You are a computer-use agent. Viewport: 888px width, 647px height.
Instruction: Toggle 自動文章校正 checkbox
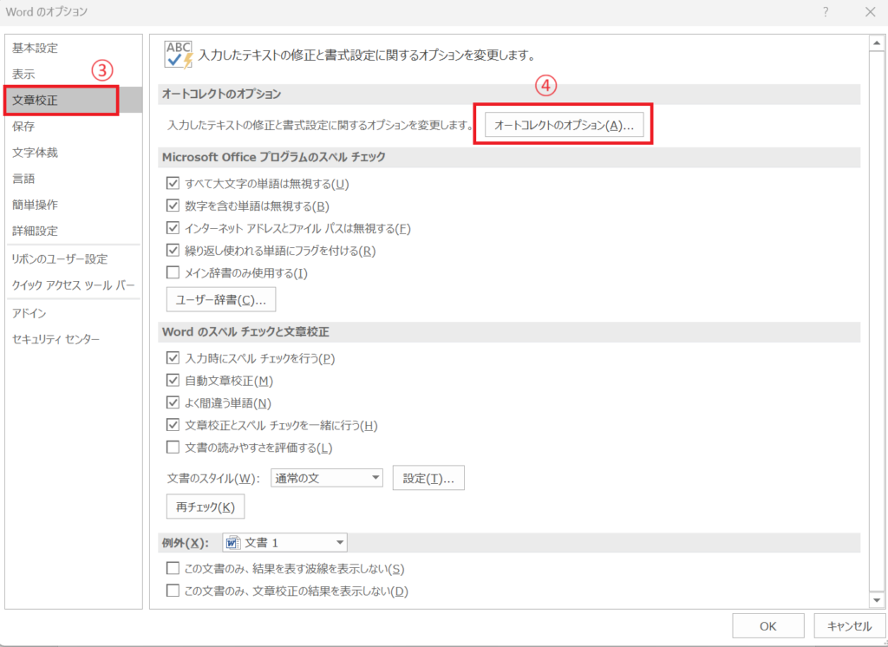173,381
